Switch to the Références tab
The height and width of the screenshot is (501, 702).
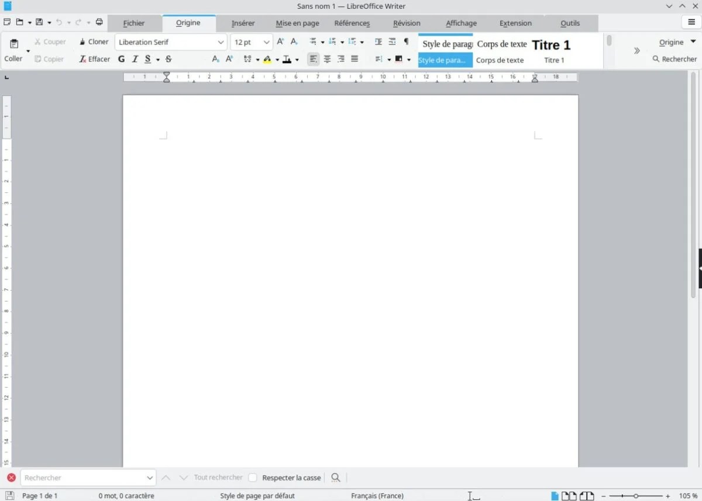coord(352,23)
